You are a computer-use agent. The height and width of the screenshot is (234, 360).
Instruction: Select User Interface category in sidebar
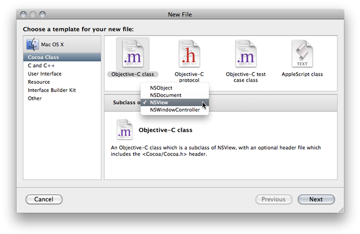[45, 74]
